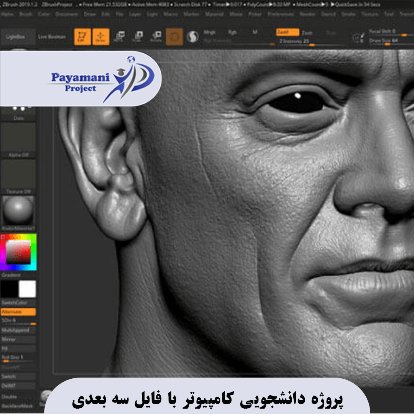
Task: Select the Draw mode icon
Action: click(x=101, y=37)
